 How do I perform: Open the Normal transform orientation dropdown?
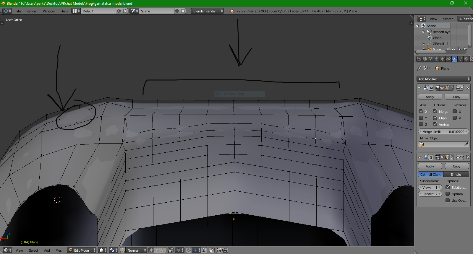coord(136,250)
